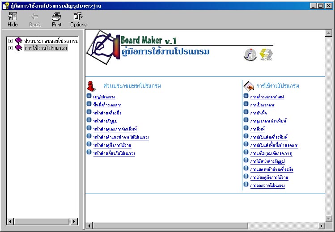Open the การออกจากโปรแกรม link
Image resolution: width=335 pixels, height=232 pixels.
click(x=267, y=186)
